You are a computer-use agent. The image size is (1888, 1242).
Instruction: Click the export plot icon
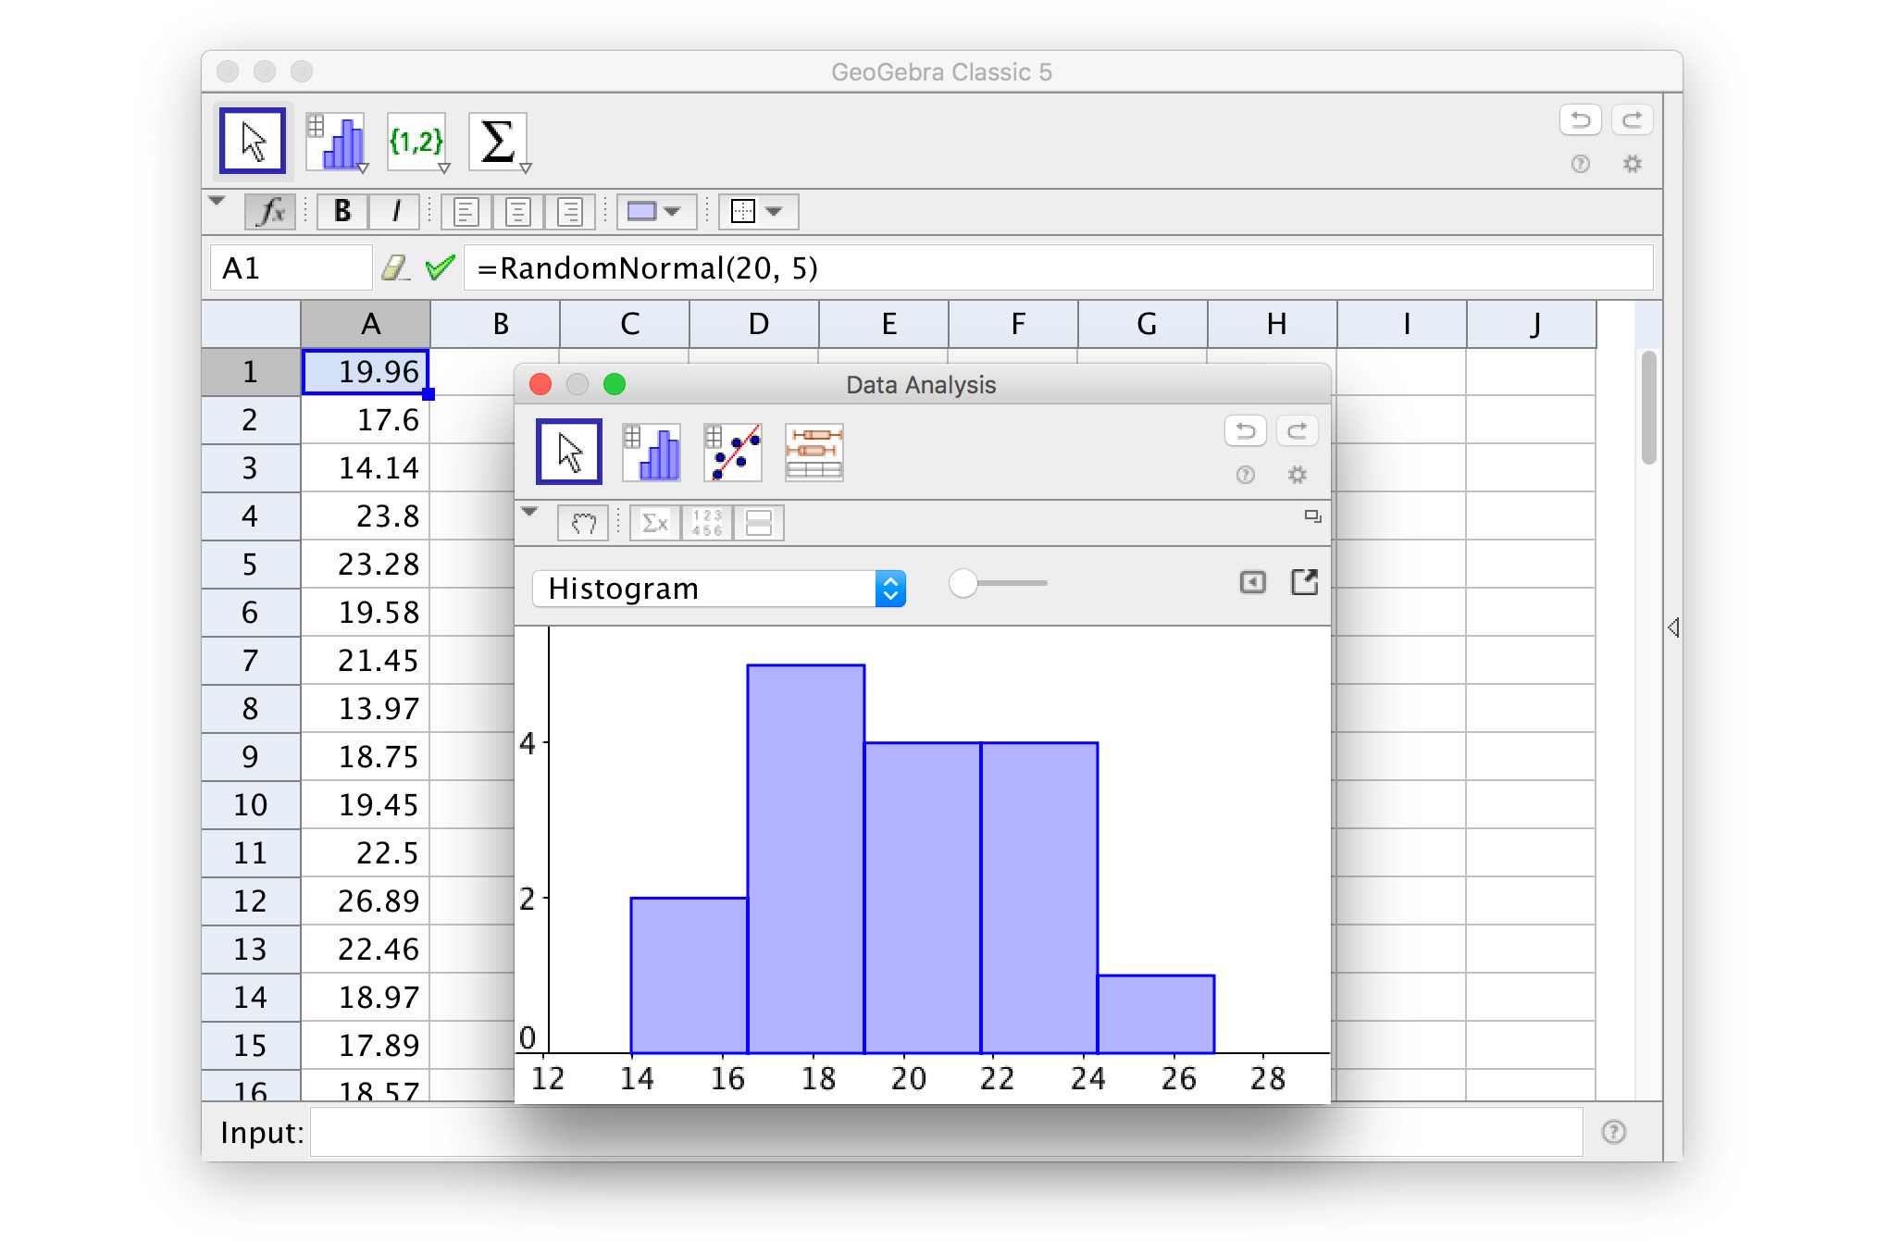1304,582
